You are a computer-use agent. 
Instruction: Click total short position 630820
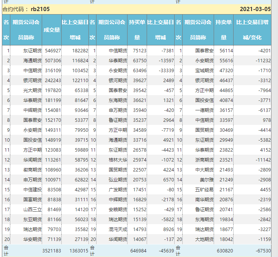225,251
